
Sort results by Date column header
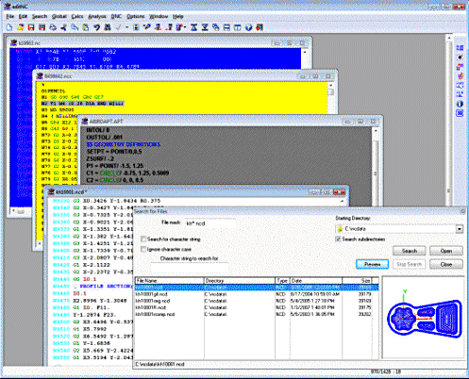(316, 280)
